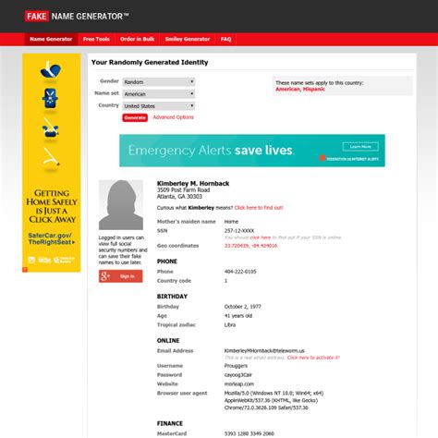Click the infant car seat icon in ad
438x438 pixels.
point(51,70)
